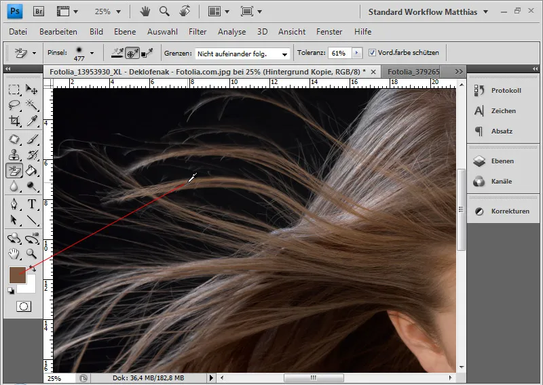Screen dimensions: 543x385
Task: Click the Toleranz 61% input field
Action: pyautogui.click(x=339, y=53)
